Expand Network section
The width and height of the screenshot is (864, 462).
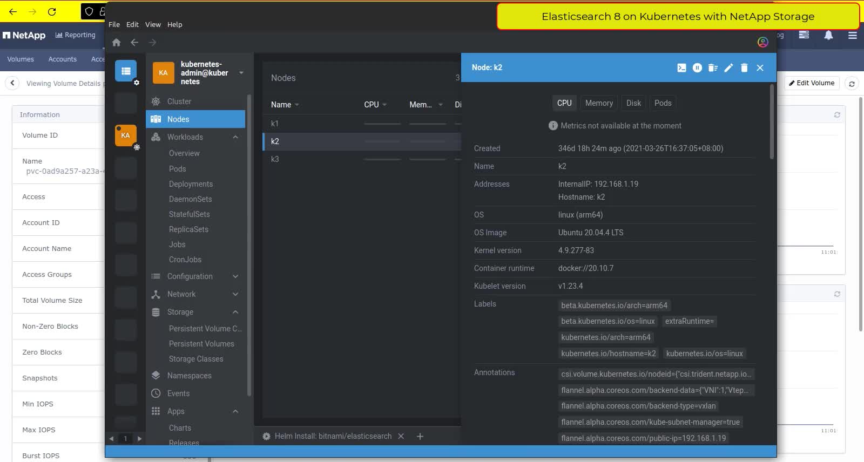(x=235, y=294)
